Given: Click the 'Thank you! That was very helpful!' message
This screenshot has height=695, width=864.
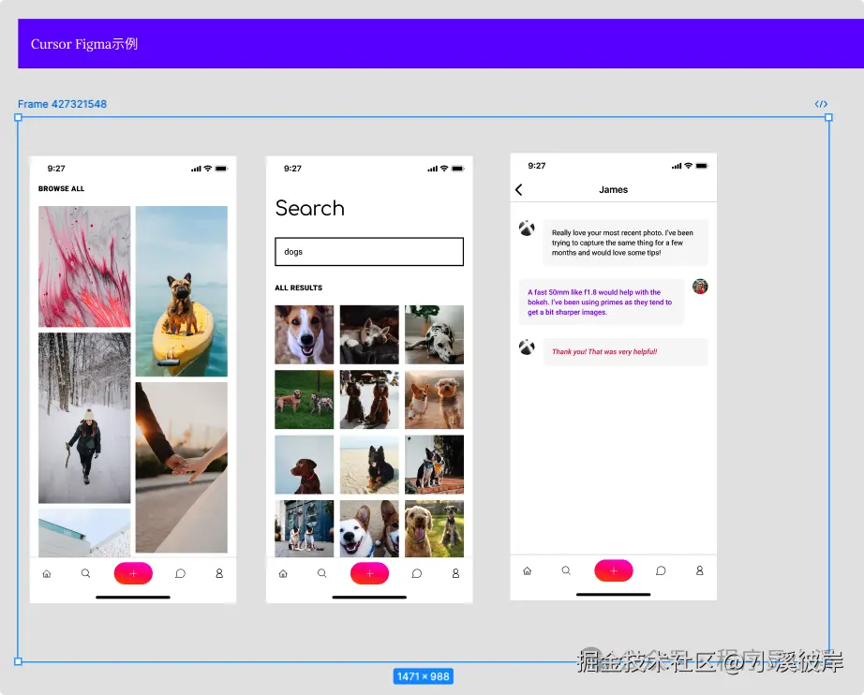Looking at the screenshot, I should 625,352.
